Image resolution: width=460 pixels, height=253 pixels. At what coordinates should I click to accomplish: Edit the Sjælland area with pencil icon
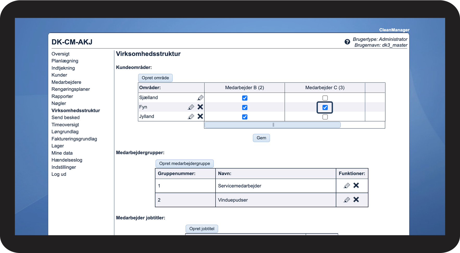coord(200,98)
